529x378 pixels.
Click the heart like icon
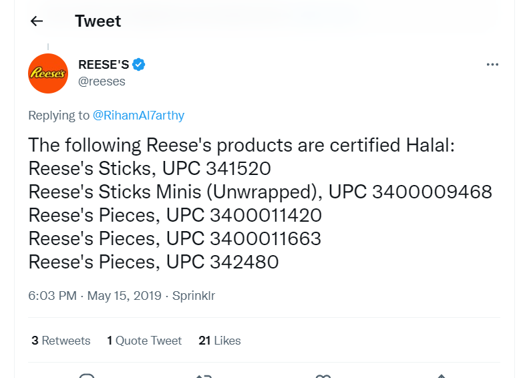point(323,375)
